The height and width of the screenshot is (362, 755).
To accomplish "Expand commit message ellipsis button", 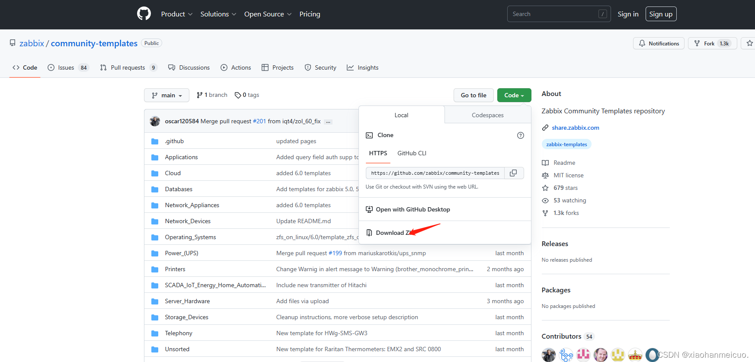I will pos(328,122).
